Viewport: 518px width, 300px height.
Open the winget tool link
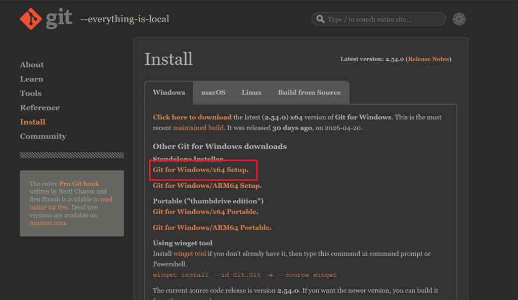coord(190,254)
